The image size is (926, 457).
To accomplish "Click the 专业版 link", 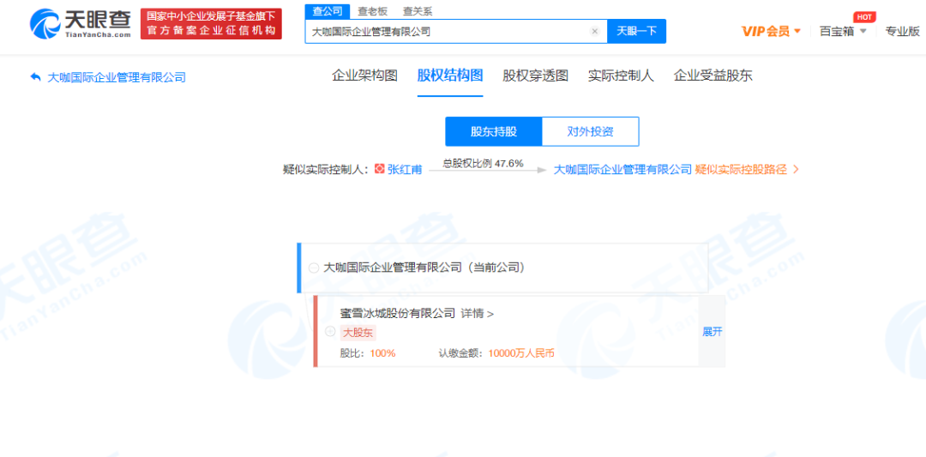I will click(x=902, y=31).
